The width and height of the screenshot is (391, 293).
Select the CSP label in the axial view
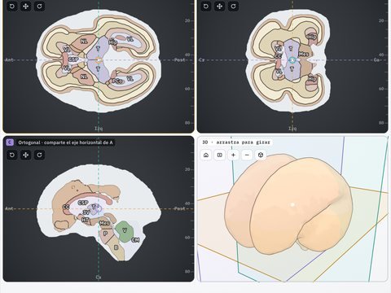73,59
